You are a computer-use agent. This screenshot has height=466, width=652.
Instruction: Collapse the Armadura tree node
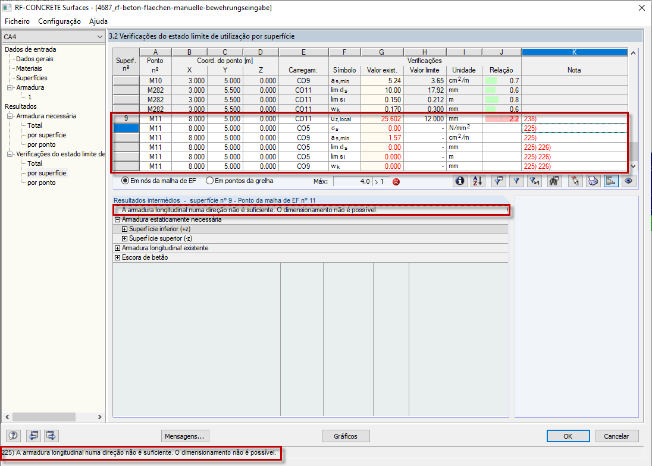(10, 87)
